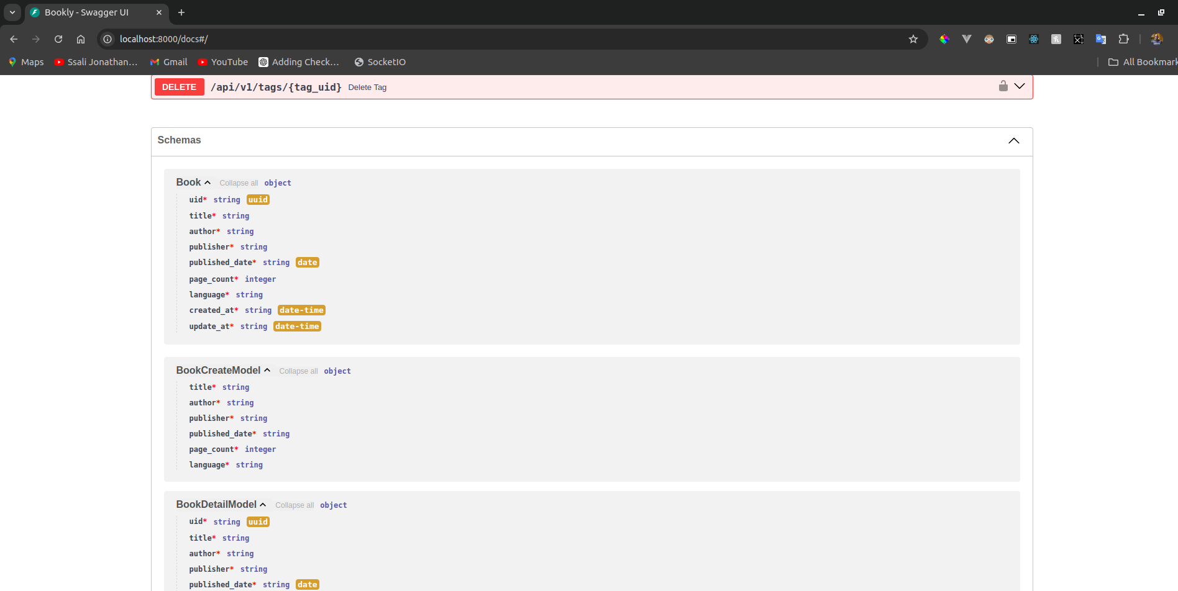The image size is (1178, 591).
Task: Click the authorization lock icon on Delete Tag
Action: (x=1003, y=86)
